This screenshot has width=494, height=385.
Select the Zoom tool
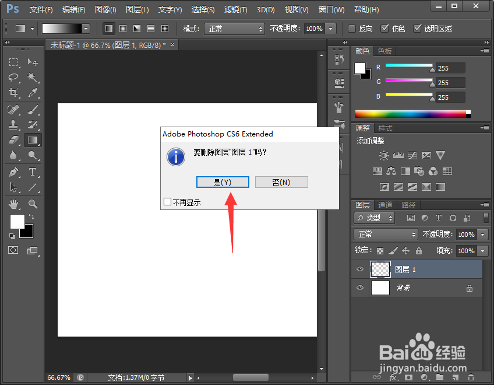(x=33, y=204)
